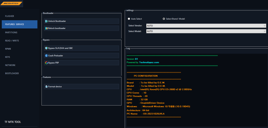This screenshot has height=128, width=268.
Task: Open the FEATURES SERVICE section
Action: [20, 24]
